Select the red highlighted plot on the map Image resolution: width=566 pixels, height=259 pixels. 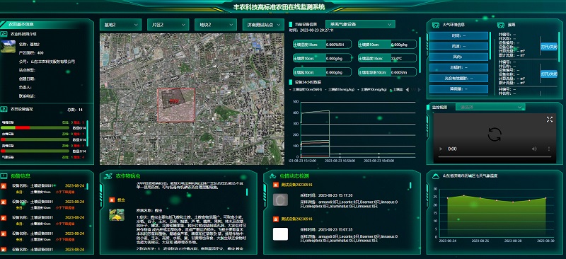pos(176,105)
